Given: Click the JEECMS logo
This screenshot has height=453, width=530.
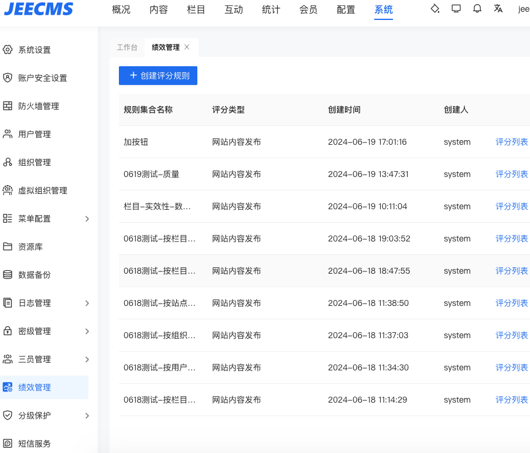Looking at the screenshot, I should click(x=39, y=9).
